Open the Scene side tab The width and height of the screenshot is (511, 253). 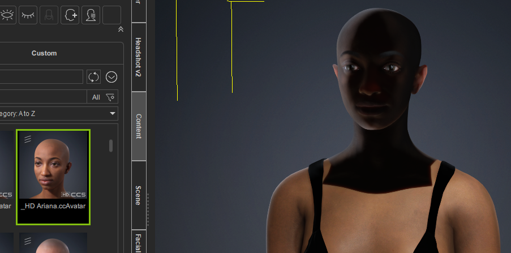[x=139, y=195]
